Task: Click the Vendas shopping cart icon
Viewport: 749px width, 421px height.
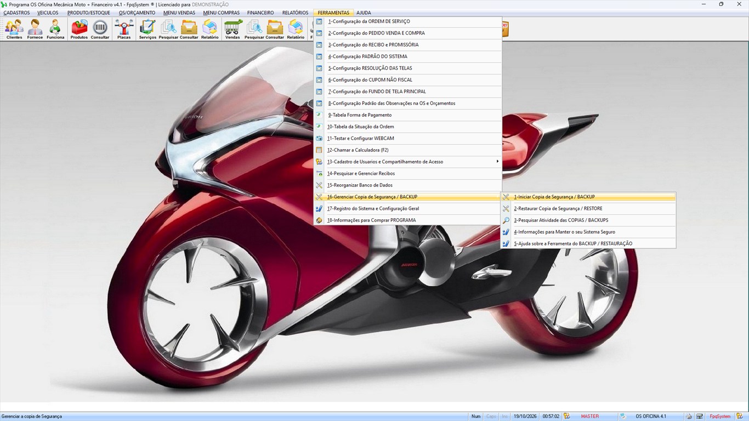Action: coord(232,29)
